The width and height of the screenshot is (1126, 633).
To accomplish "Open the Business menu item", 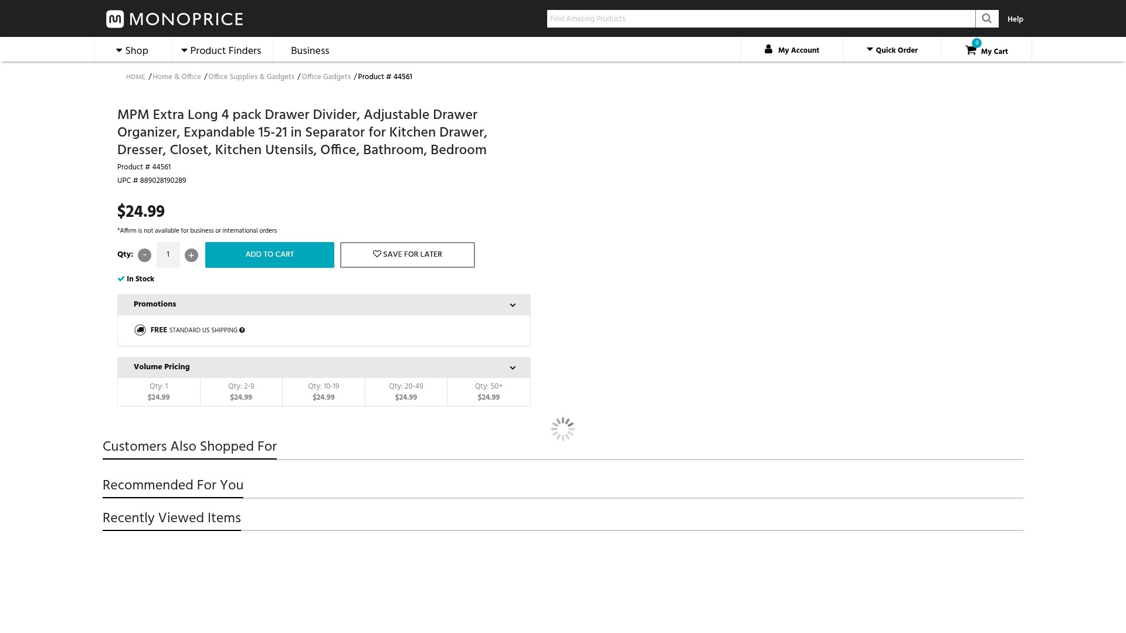I will coord(310,50).
